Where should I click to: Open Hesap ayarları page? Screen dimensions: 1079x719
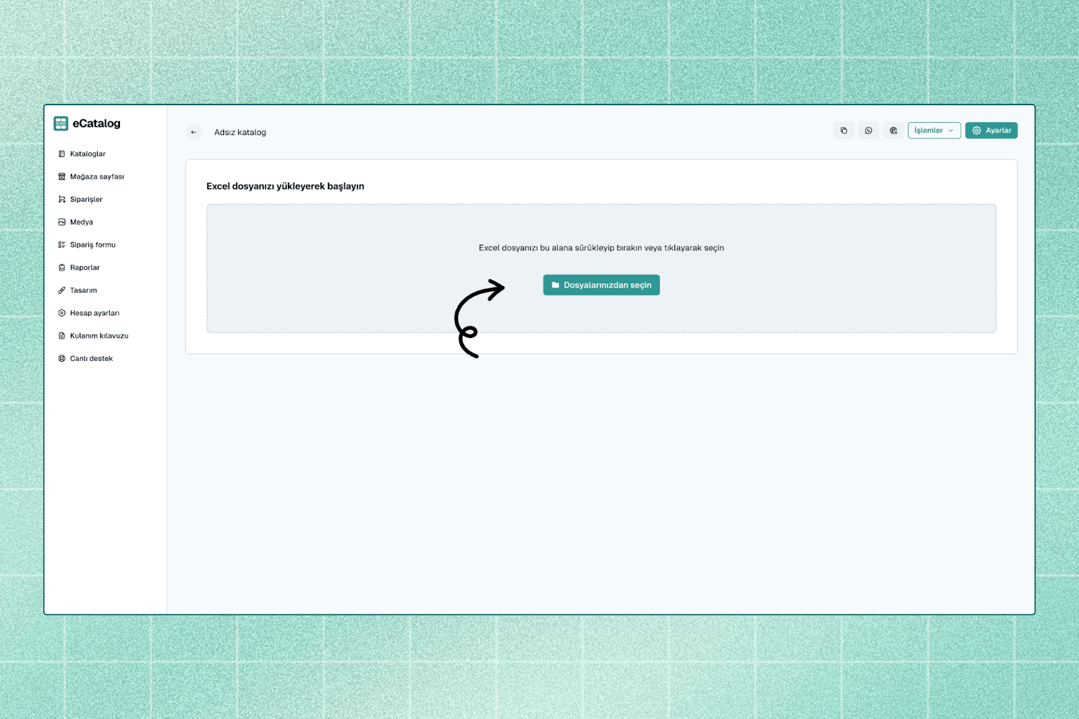click(x=94, y=313)
